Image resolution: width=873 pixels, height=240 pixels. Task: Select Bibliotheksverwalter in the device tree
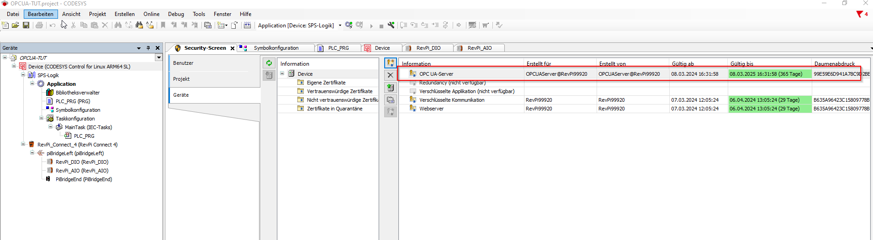(x=78, y=93)
